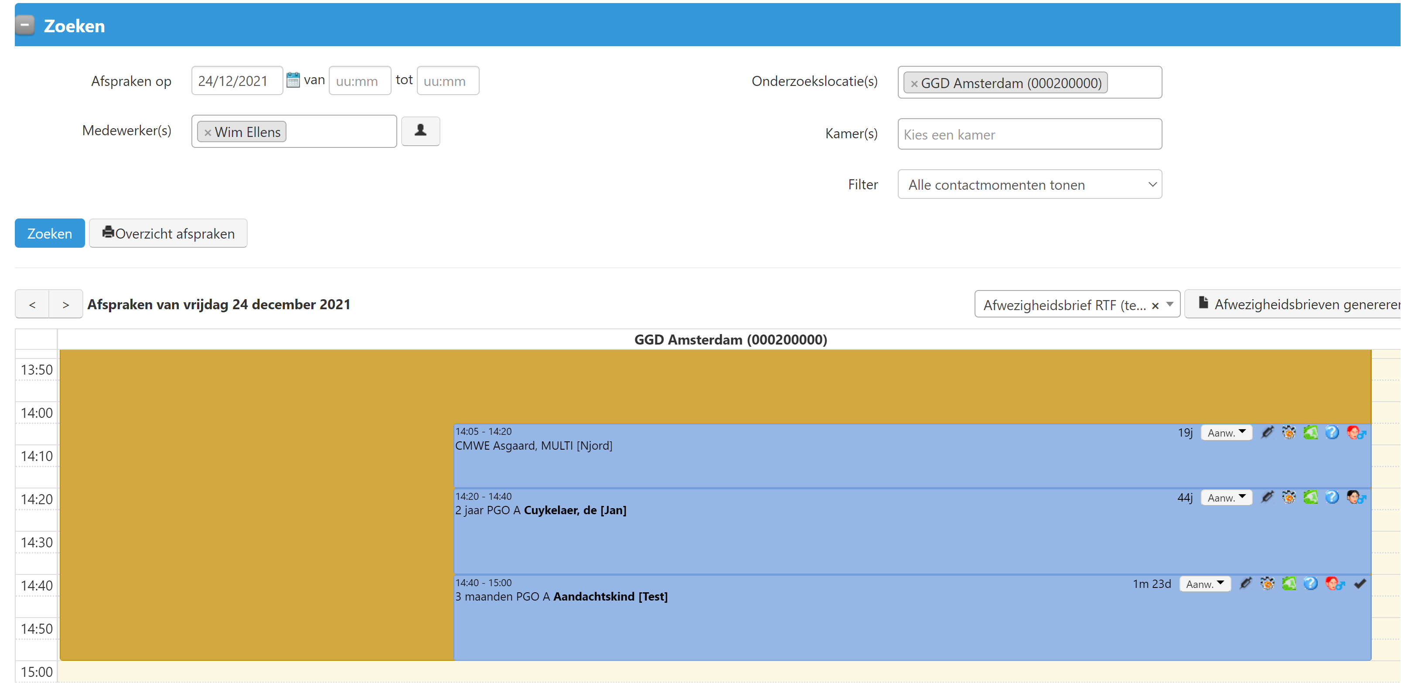This screenshot has width=1401, height=683.
Task: Click the blue Zoeken button
Action: (50, 233)
